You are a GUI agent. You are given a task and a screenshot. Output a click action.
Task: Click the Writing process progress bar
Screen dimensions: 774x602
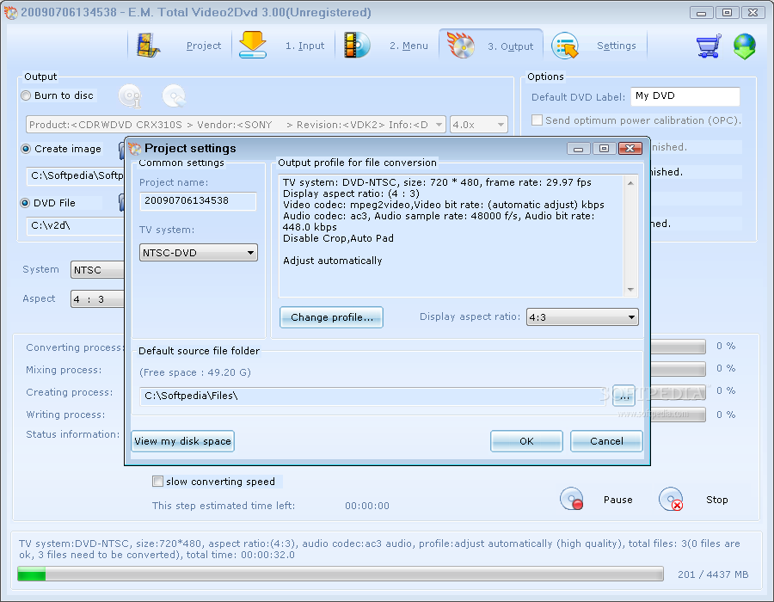pyautogui.click(x=678, y=415)
